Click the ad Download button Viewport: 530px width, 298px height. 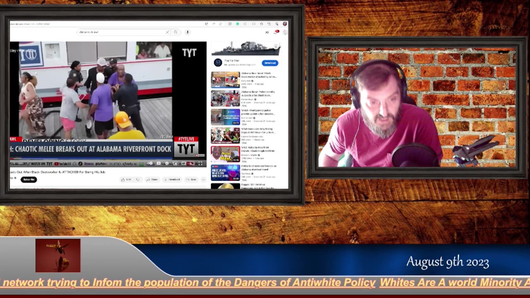pyautogui.click(x=270, y=63)
